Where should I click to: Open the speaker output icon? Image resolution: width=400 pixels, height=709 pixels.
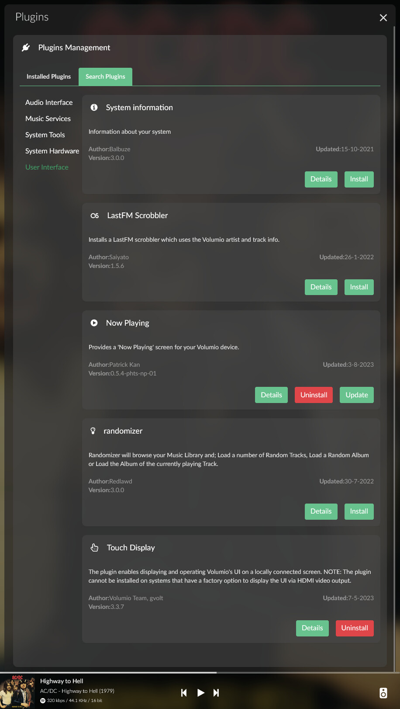(383, 693)
